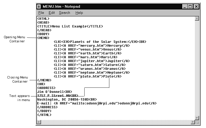Click the horizontal scrollbar left arrow

(39, 122)
